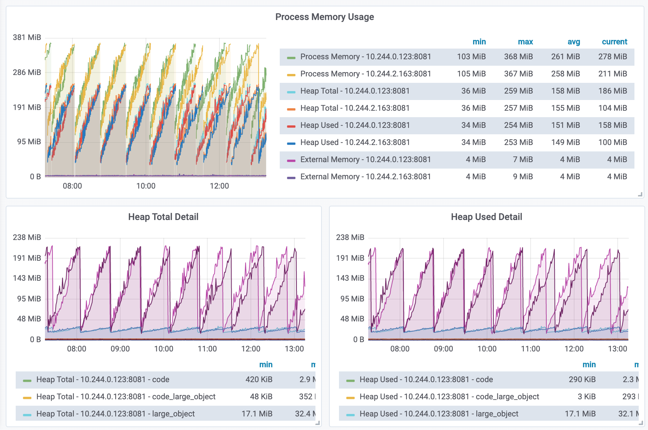Viewport: 648px width, 430px height.
Task: Sort the Heap Total Detail legend by min
Action: point(266,365)
